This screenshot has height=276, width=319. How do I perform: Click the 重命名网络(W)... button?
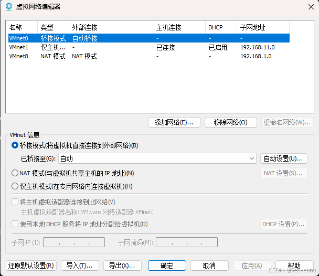coord(287,122)
